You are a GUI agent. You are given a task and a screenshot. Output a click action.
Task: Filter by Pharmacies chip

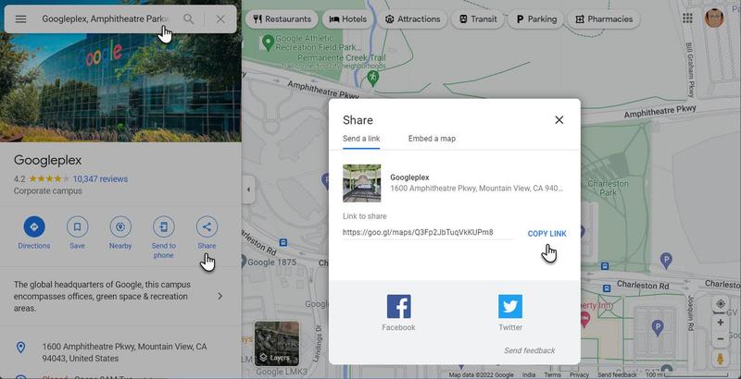pos(604,19)
